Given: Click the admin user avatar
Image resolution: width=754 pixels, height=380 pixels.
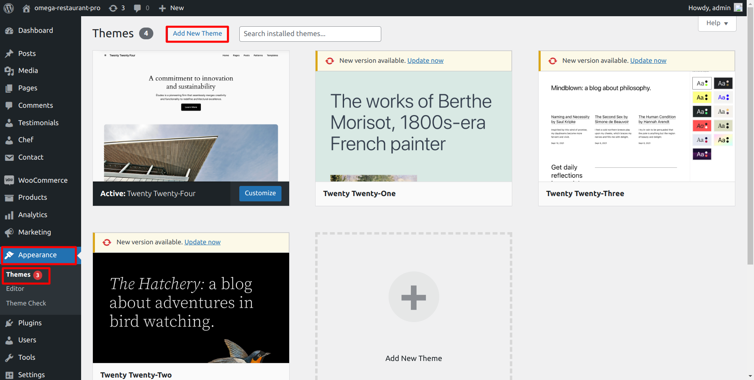Looking at the screenshot, I should point(738,8).
